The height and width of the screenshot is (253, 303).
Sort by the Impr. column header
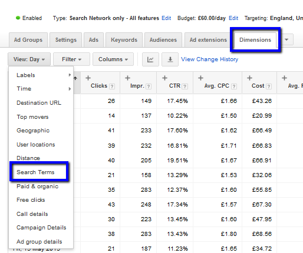tap(137, 86)
